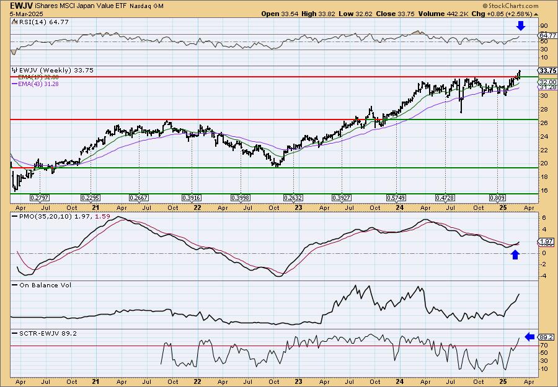
Task: Click the up triangle after the Chg value
Action: point(536,14)
